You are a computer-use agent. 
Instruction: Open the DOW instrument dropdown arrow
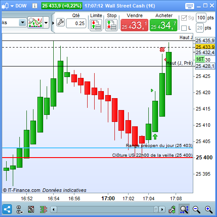12,6
